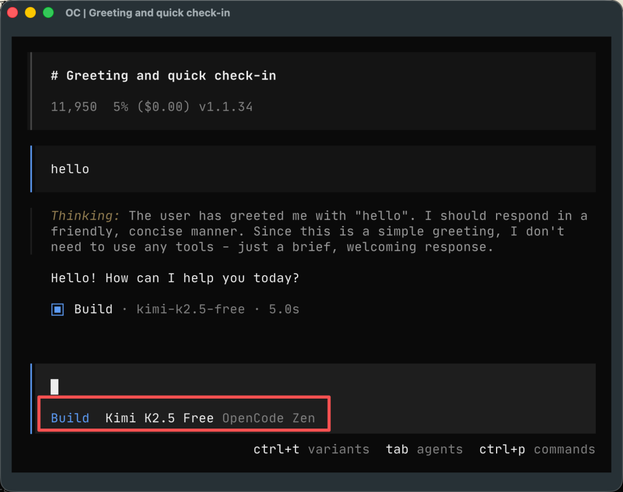Image resolution: width=623 pixels, height=492 pixels.
Task: Click the prompt input field cursor
Action: (55, 386)
